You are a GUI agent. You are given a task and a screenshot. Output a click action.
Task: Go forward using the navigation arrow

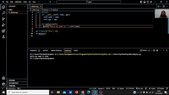[54, 2]
